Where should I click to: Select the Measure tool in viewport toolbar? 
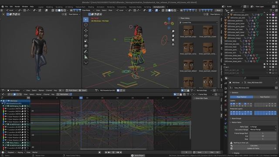86,57
